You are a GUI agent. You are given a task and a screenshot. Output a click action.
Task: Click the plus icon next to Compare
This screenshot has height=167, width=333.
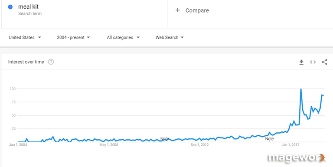click(177, 10)
